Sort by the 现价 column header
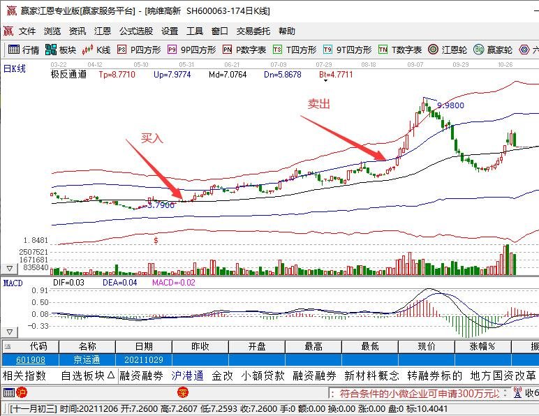Image resolution: width=539 pixels, height=416 pixels. [x=427, y=347]
